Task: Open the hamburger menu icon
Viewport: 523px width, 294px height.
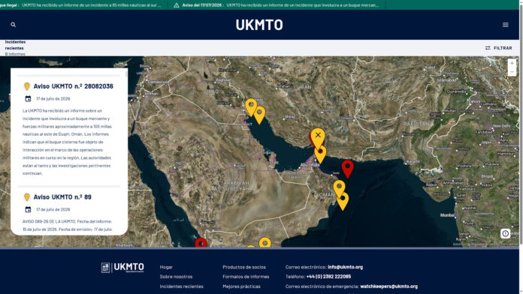Action: tap(505, 25)
